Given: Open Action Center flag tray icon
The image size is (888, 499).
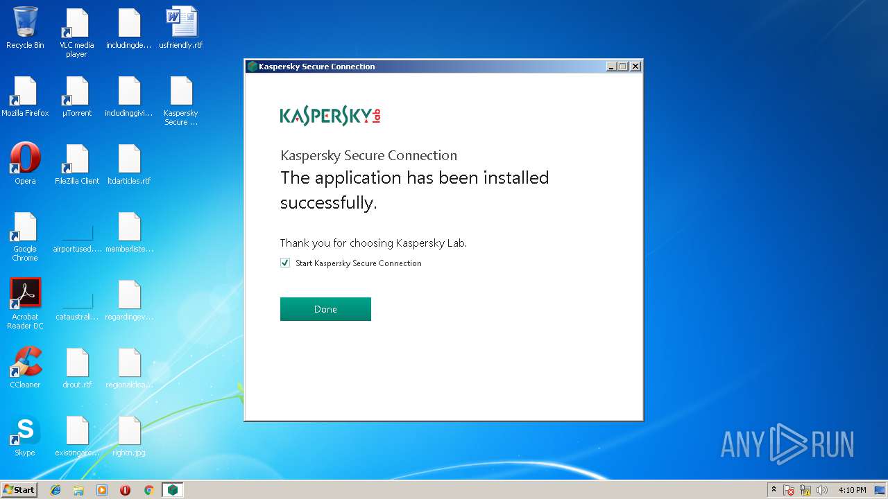Looking at the screenshot, I should pyautogui.click(x=789, y=490).
